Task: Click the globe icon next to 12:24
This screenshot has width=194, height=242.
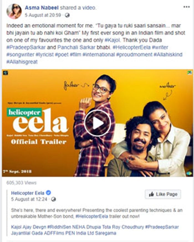Action: (x=53, y=199)
